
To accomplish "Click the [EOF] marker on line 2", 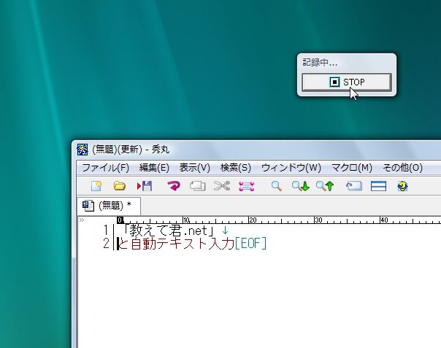I will 250,244.
